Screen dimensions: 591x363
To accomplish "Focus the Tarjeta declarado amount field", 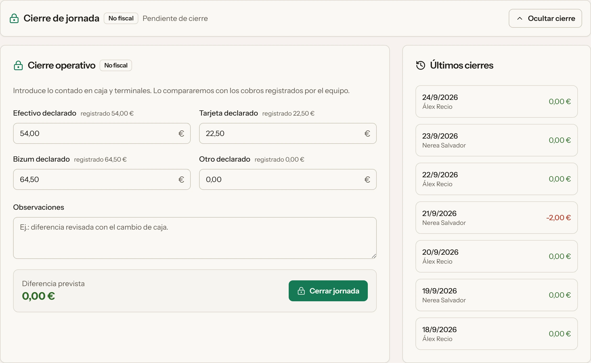I will [x=288, y=133].
